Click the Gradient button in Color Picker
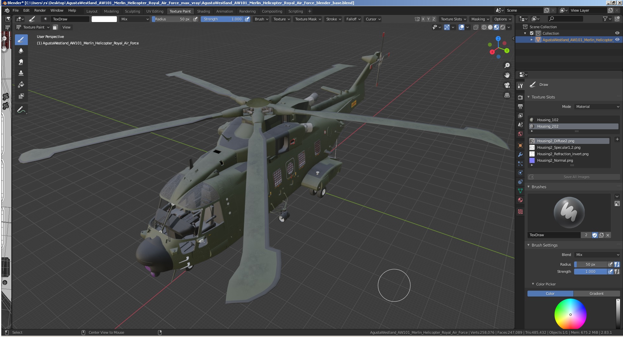 (596, 294)
